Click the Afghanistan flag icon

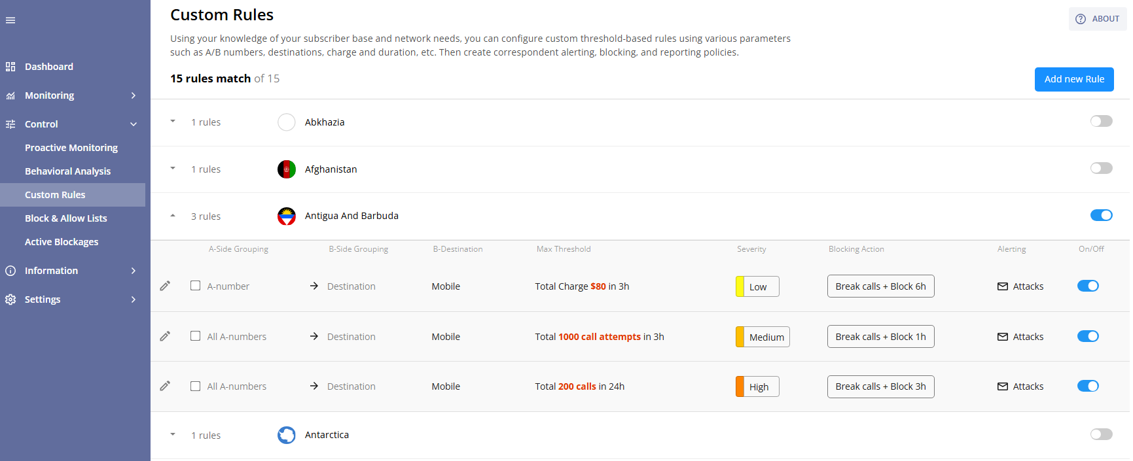point(287,169)
